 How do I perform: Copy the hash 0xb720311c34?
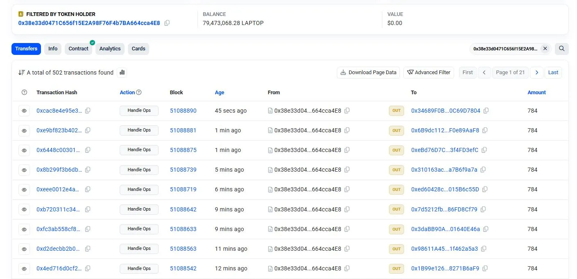tap(88, 209)
